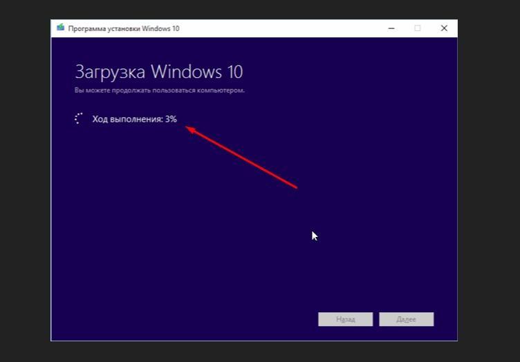This screenshot has height=362, width=520.
Task: Click the progress text "Ход выполнения: 3%"
Action: pos(134,119)
